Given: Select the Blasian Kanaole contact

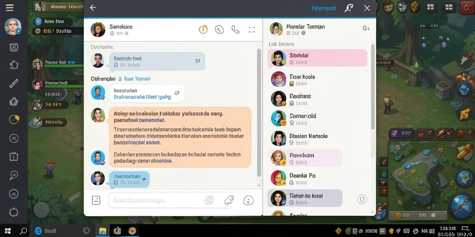Looking at the screenshot, I should [x=317, y=138].
